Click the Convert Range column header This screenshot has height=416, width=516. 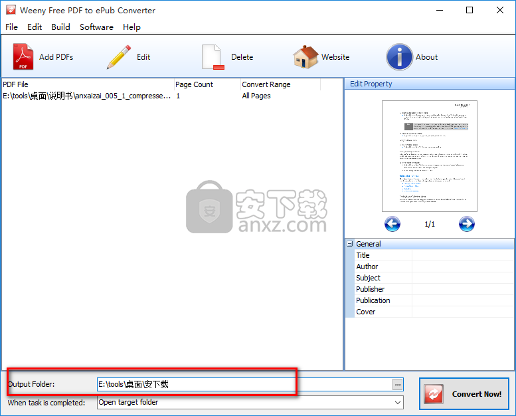pyautogui.click(x=280, y=84)
